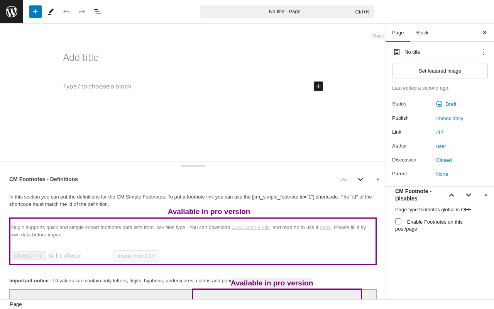Open the page actions three-dot menu
This screenshot has width=494, height=309.
(x=483, y=52)
